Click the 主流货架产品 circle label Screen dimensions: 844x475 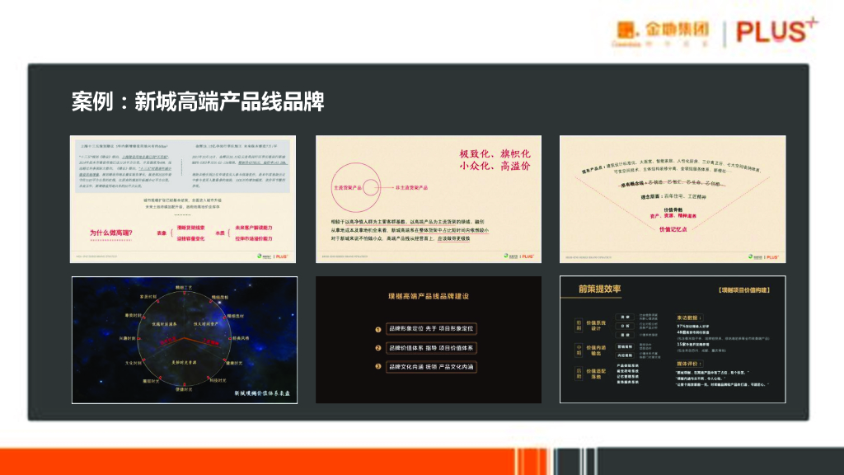(348, 187)
